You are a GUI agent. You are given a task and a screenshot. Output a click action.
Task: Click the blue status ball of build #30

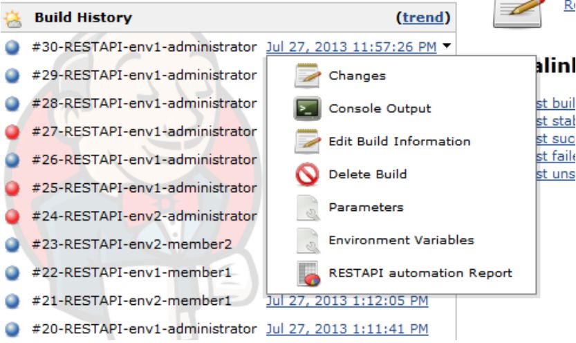coord(12,48)
